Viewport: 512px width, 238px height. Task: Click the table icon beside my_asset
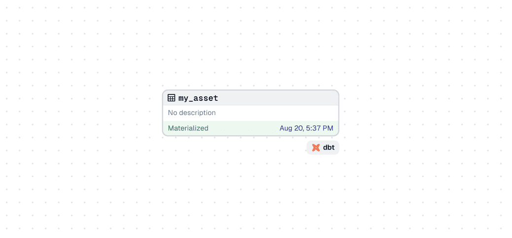171,98
